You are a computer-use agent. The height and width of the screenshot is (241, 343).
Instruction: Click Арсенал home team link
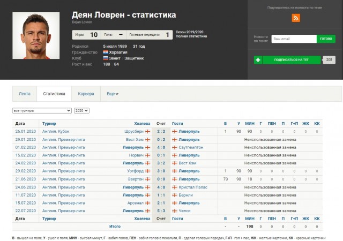coord(136,203)
